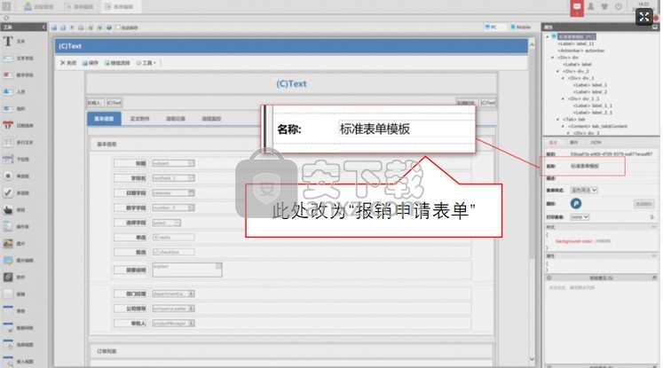Image resolution: width=663 pixels, height=368 pixels.
Task: Open the select field dropdown in 选择字段 row
Action: tap(178, 223)
